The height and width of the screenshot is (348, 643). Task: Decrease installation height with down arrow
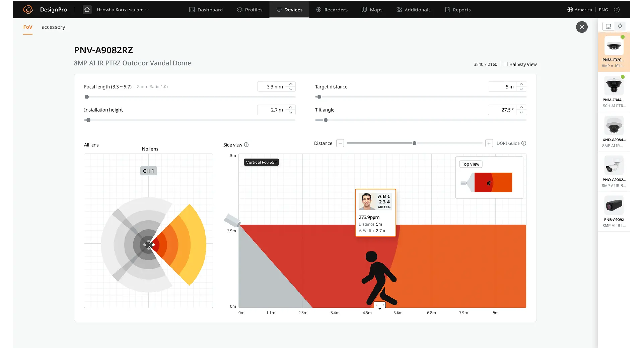coord(291,112)
